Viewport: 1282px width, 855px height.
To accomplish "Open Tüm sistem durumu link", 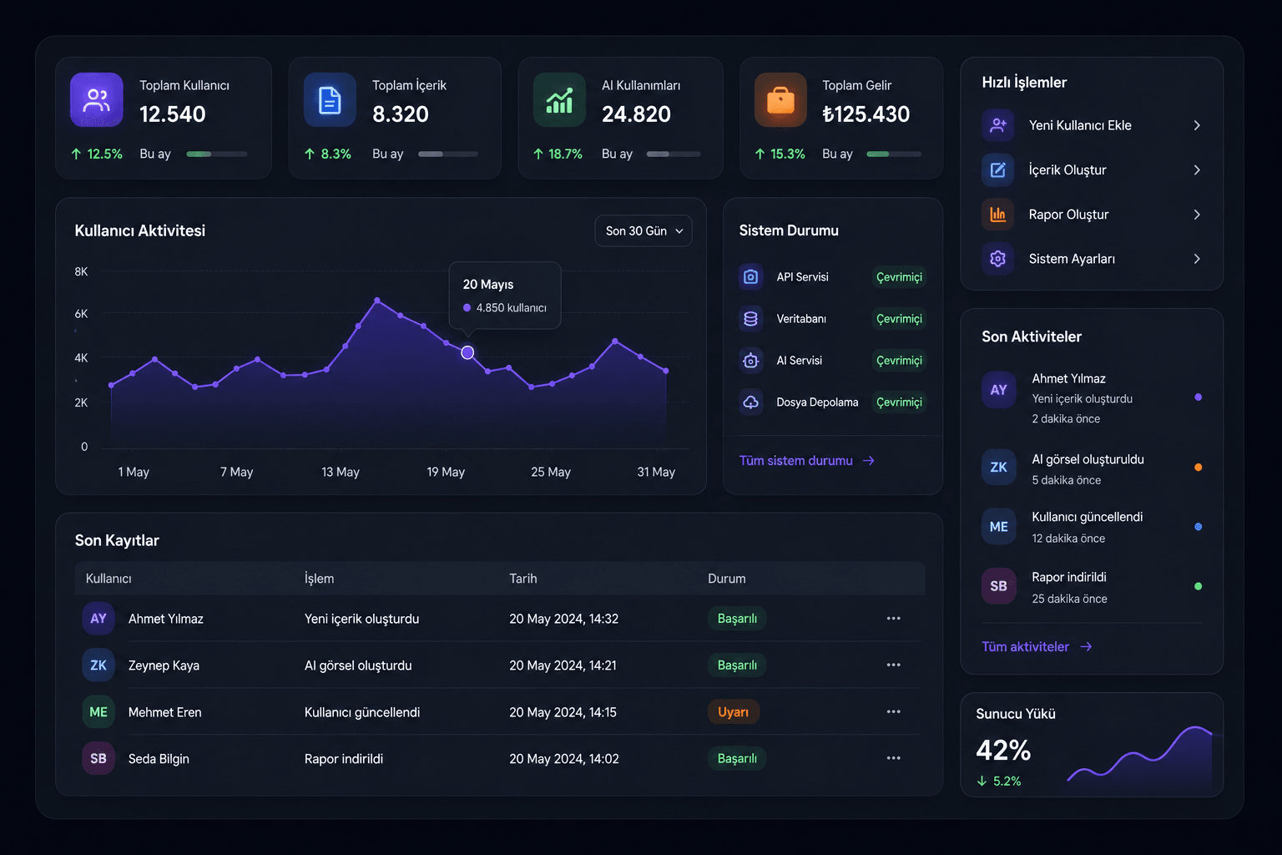I will pos(807,461).
